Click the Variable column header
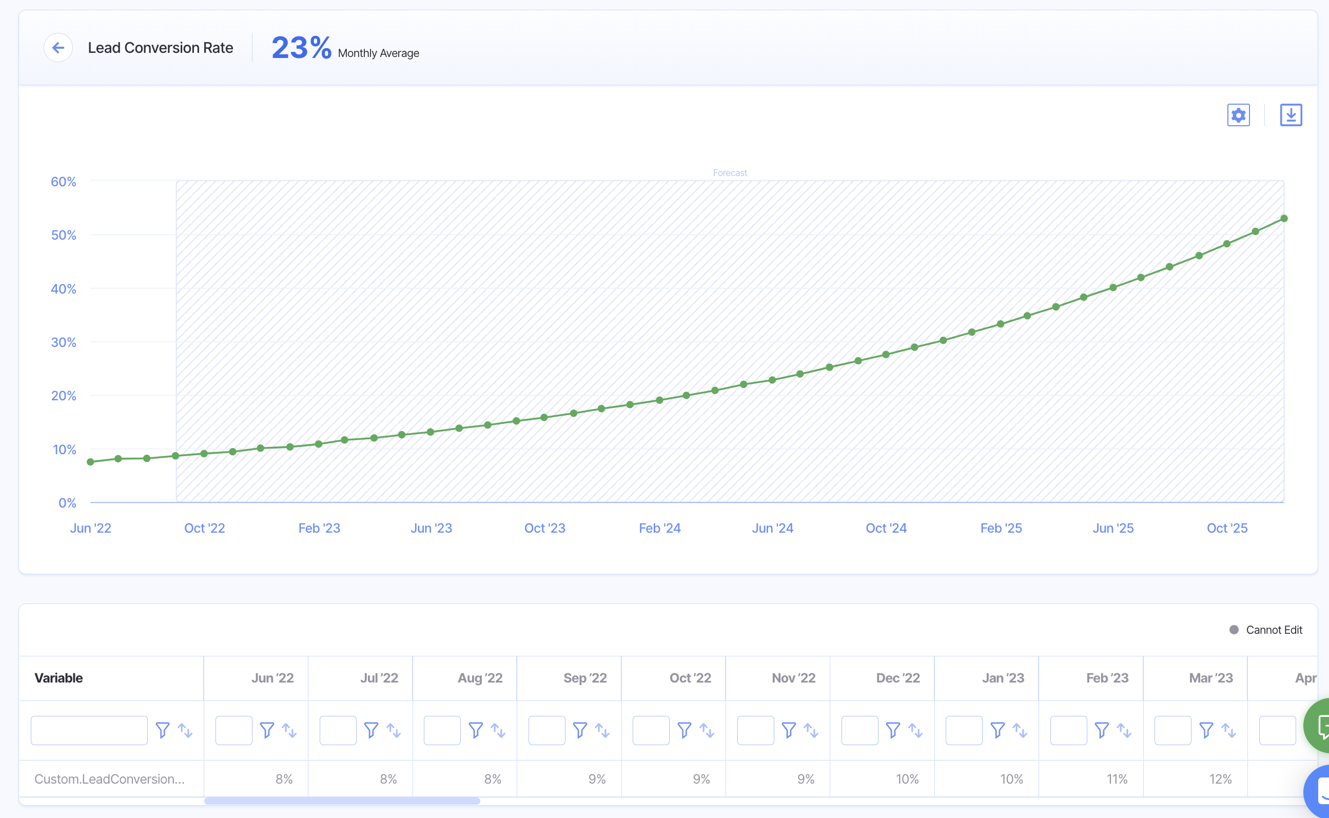1329x818 pixels. pyautogui.click(x=58, y=678)
